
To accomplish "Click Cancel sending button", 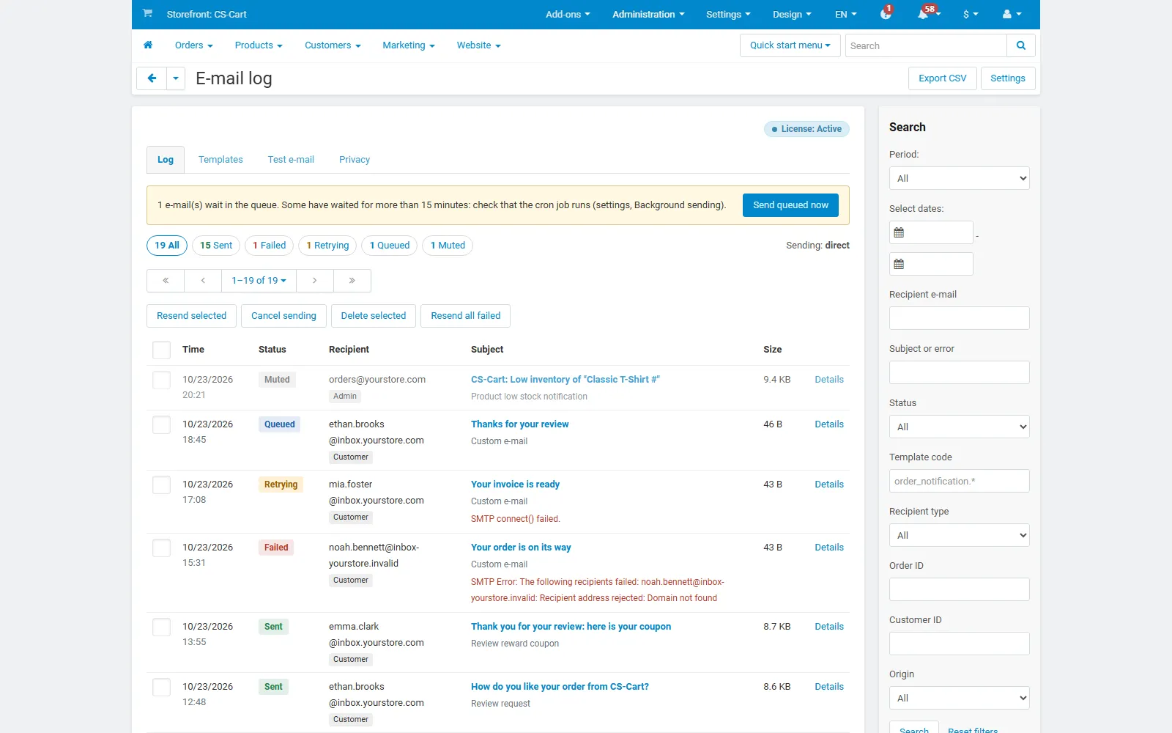I will pos(283,316).
